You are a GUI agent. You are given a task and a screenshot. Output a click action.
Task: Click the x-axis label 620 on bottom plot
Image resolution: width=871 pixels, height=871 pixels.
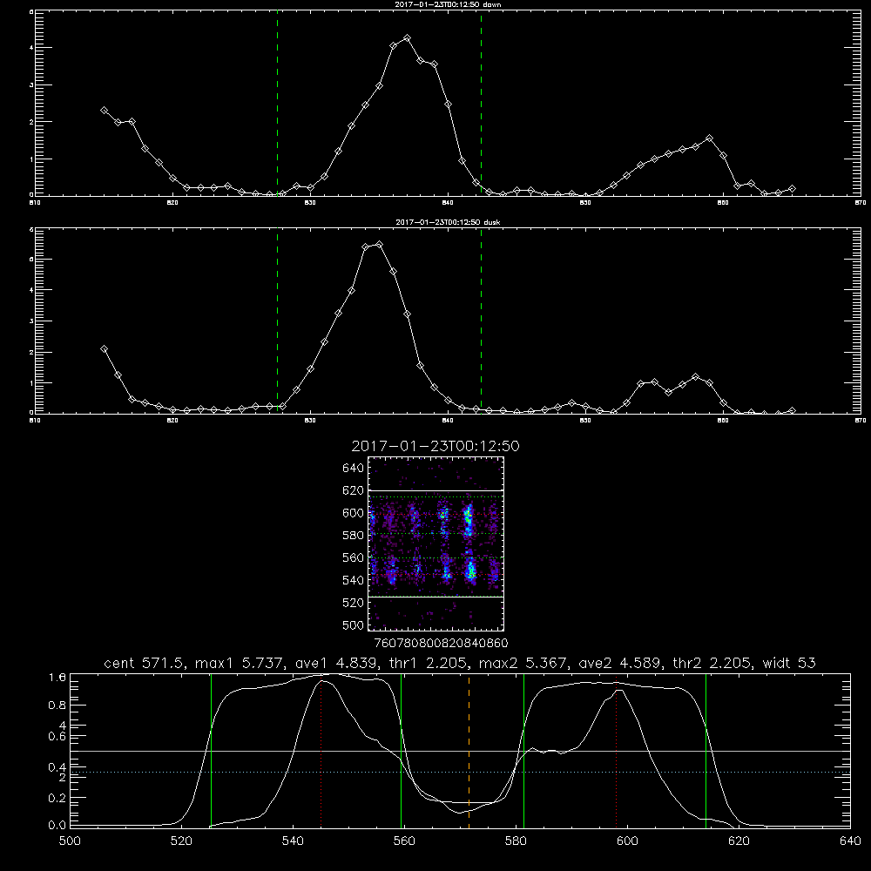coord(739,841)
